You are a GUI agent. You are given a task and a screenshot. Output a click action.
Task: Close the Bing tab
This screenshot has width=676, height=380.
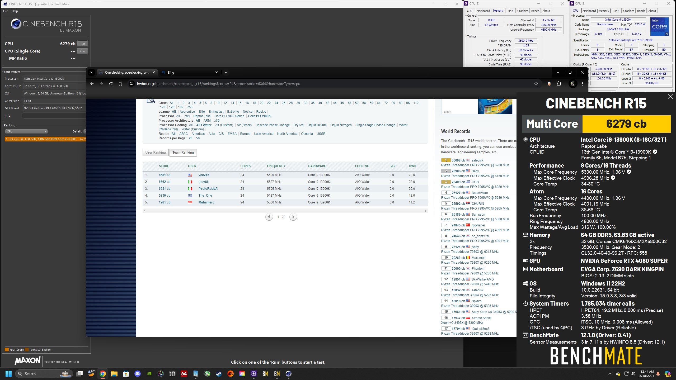click(x=217, y=72)
